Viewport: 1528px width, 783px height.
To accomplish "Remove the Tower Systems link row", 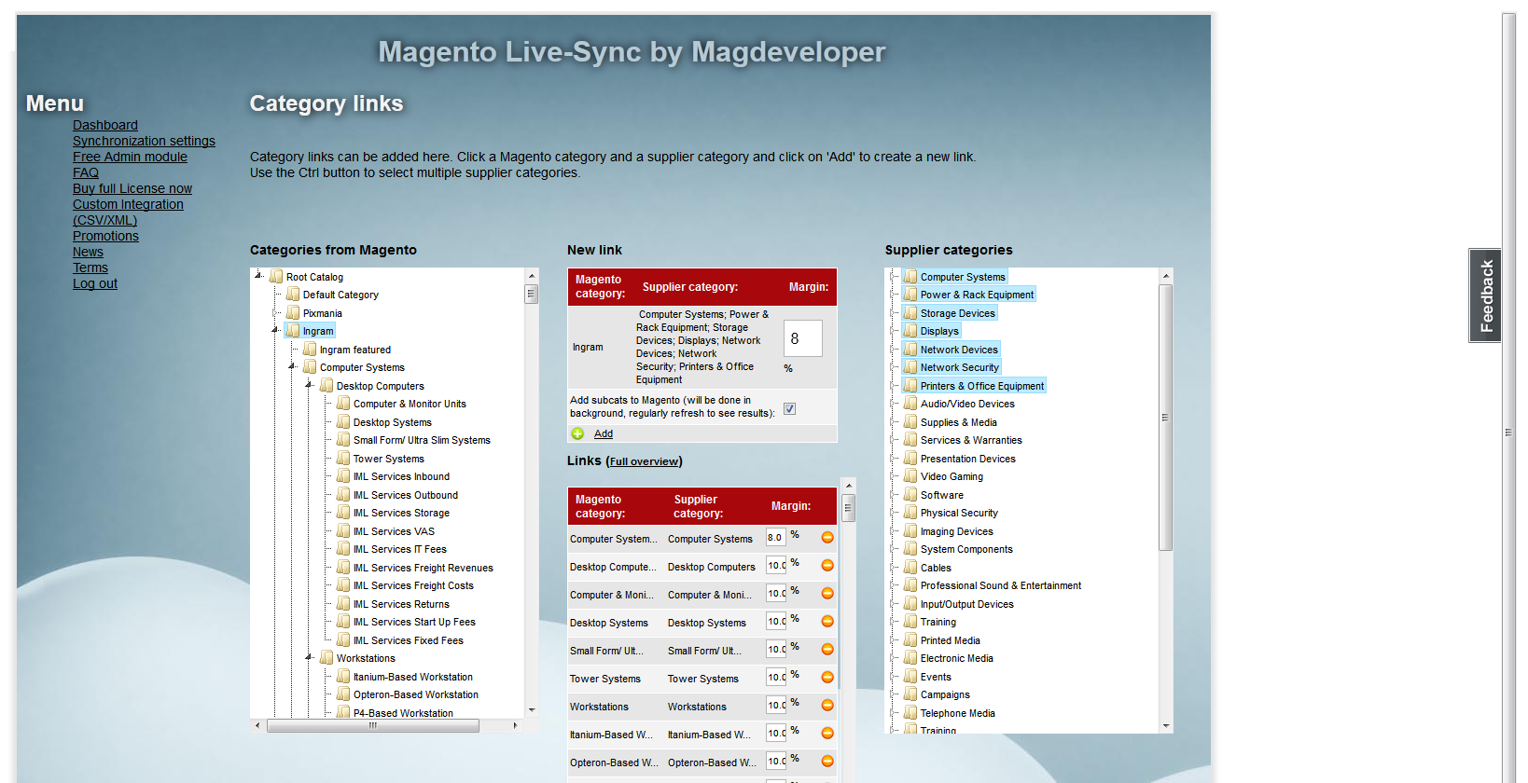I will (x=827, y=677).
